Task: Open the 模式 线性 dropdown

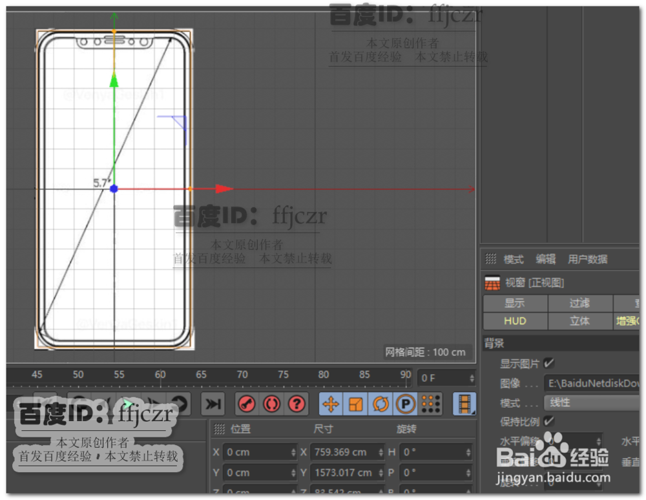Action: 592,402
